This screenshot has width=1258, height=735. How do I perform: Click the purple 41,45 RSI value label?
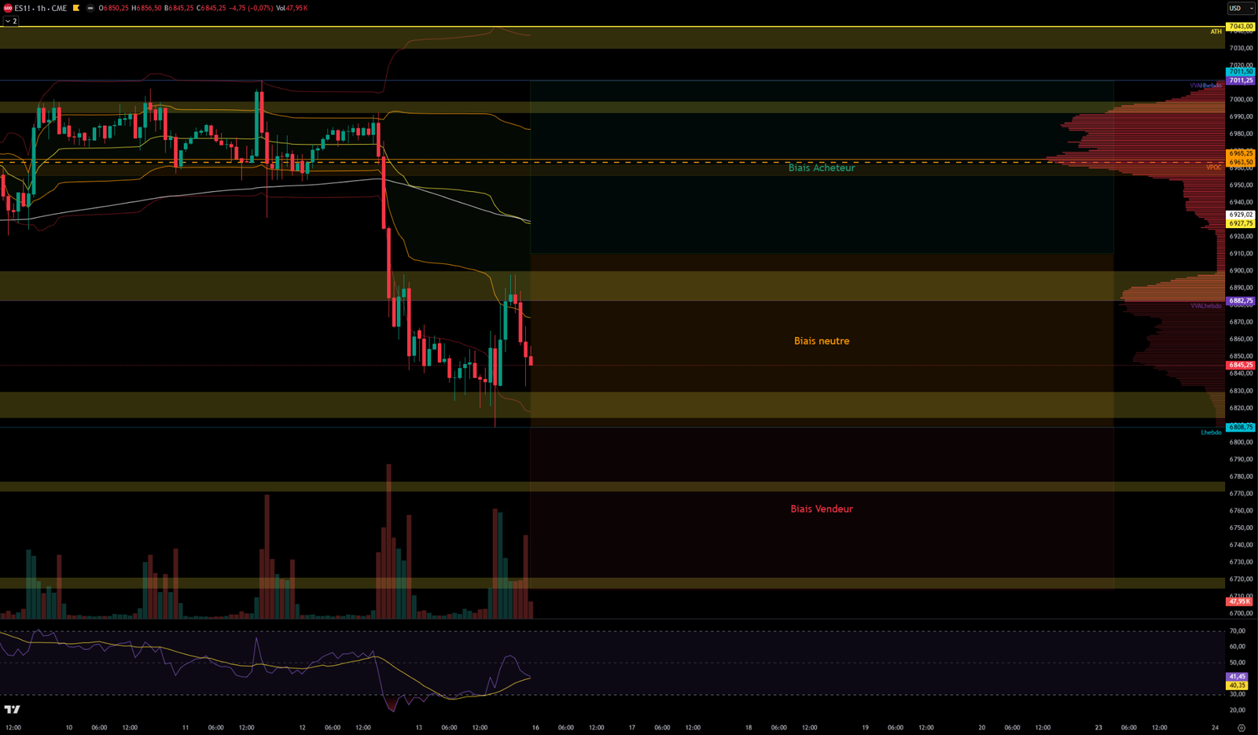click(1238, 676)
